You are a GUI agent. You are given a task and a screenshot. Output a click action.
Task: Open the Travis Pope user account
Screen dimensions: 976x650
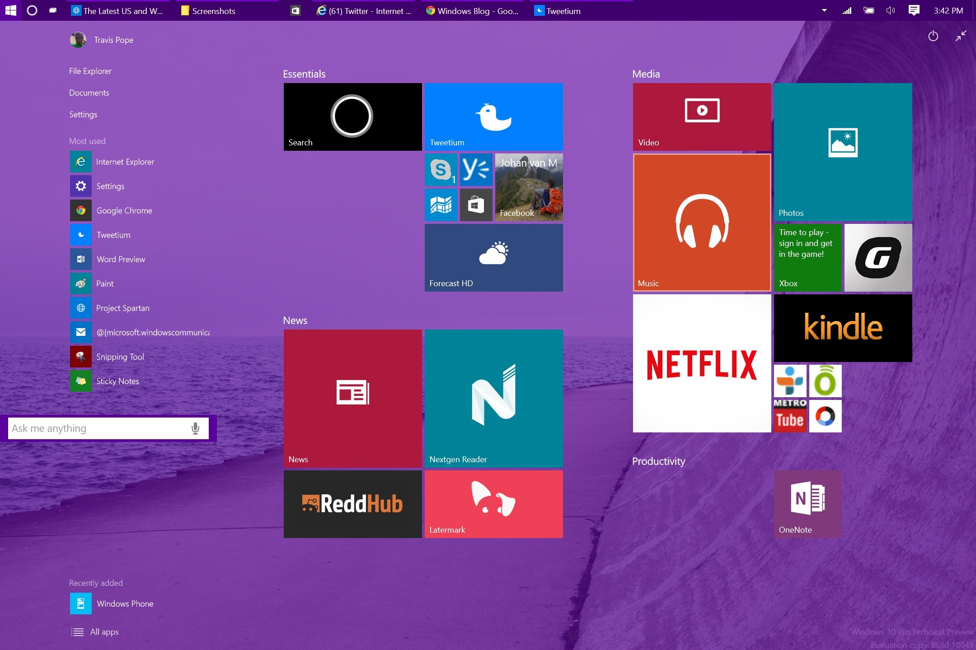coord(102,40)
